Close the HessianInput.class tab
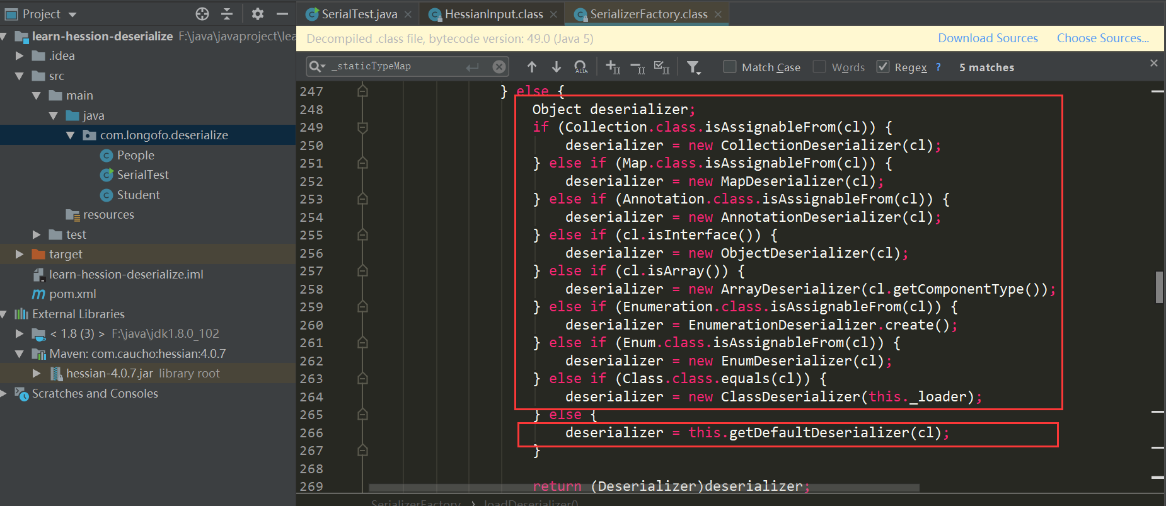Screen dimensions: 1166x506 pyautogui.click(x=553, y=14)
